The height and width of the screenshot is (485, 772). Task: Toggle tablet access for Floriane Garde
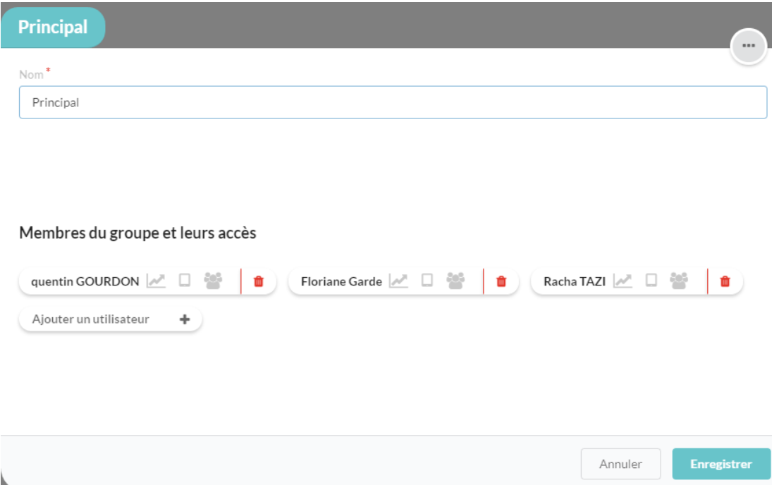click(x=427, y=281)
